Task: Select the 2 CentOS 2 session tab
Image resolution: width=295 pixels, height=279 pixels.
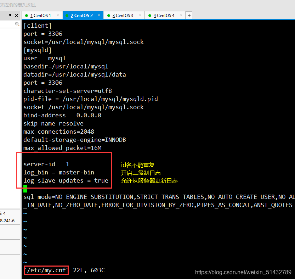Action: (83, 16)
